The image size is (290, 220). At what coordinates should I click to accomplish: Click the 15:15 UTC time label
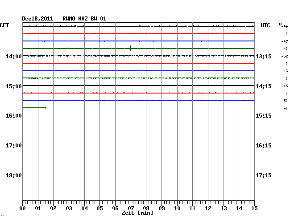tap(264, 116)
